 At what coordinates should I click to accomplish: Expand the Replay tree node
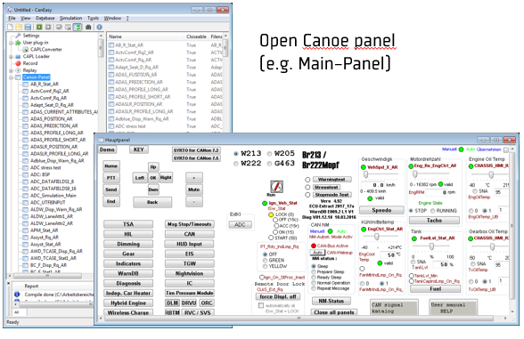click(x=11, y=70)
